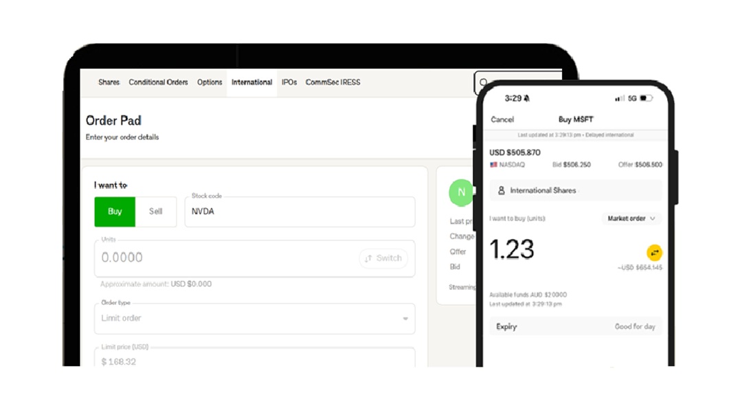Tap the muted bell icon by the time
Viewport: 742px width, 412px height.
527,98
